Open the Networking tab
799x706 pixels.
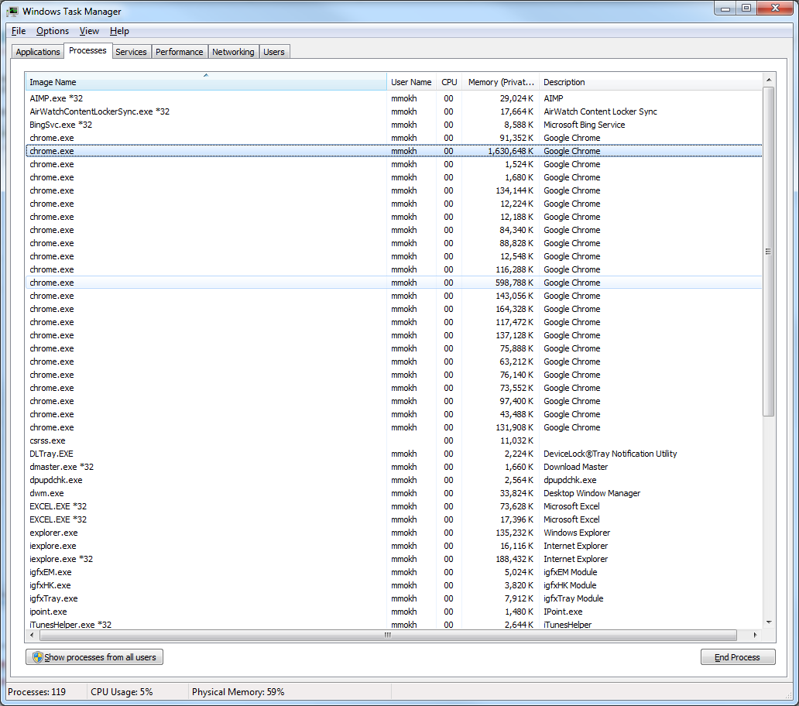click(233, 51)
